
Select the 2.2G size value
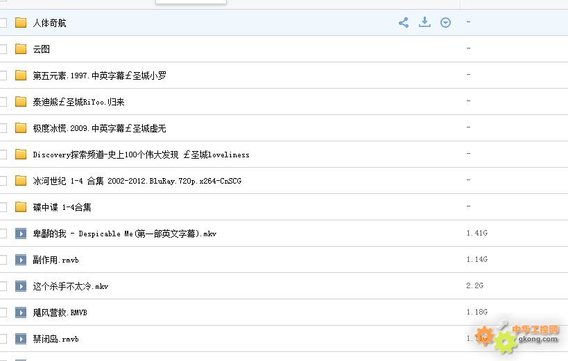[x=474, y=285]
